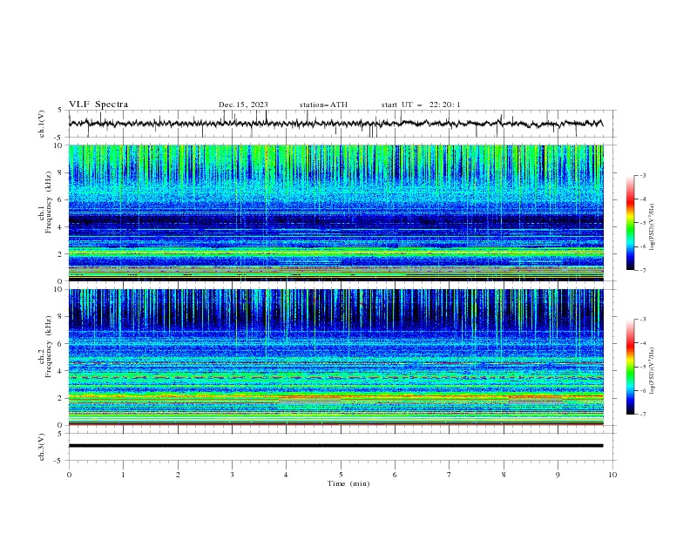
Task: Click time axis tick label "9"
Action: pyautogui.click(x=558, y=475)
